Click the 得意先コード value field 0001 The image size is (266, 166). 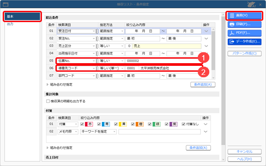(x=132, y=68)
